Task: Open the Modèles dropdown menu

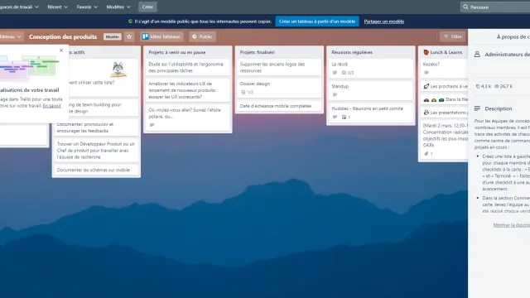Action: point(118,7)
